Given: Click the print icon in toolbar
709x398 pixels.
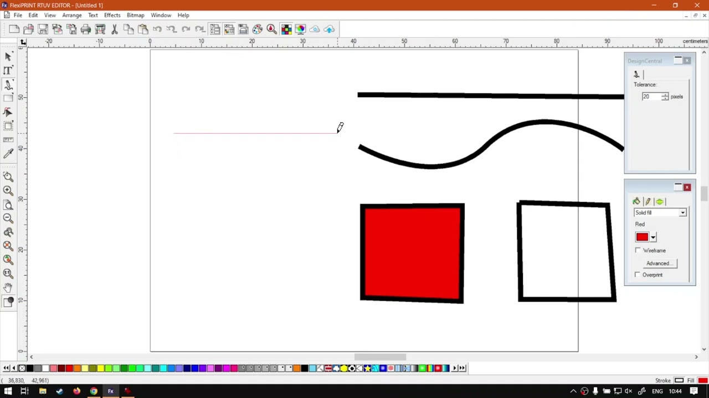Looking at the screenshot, I should [x=86, y=29].
